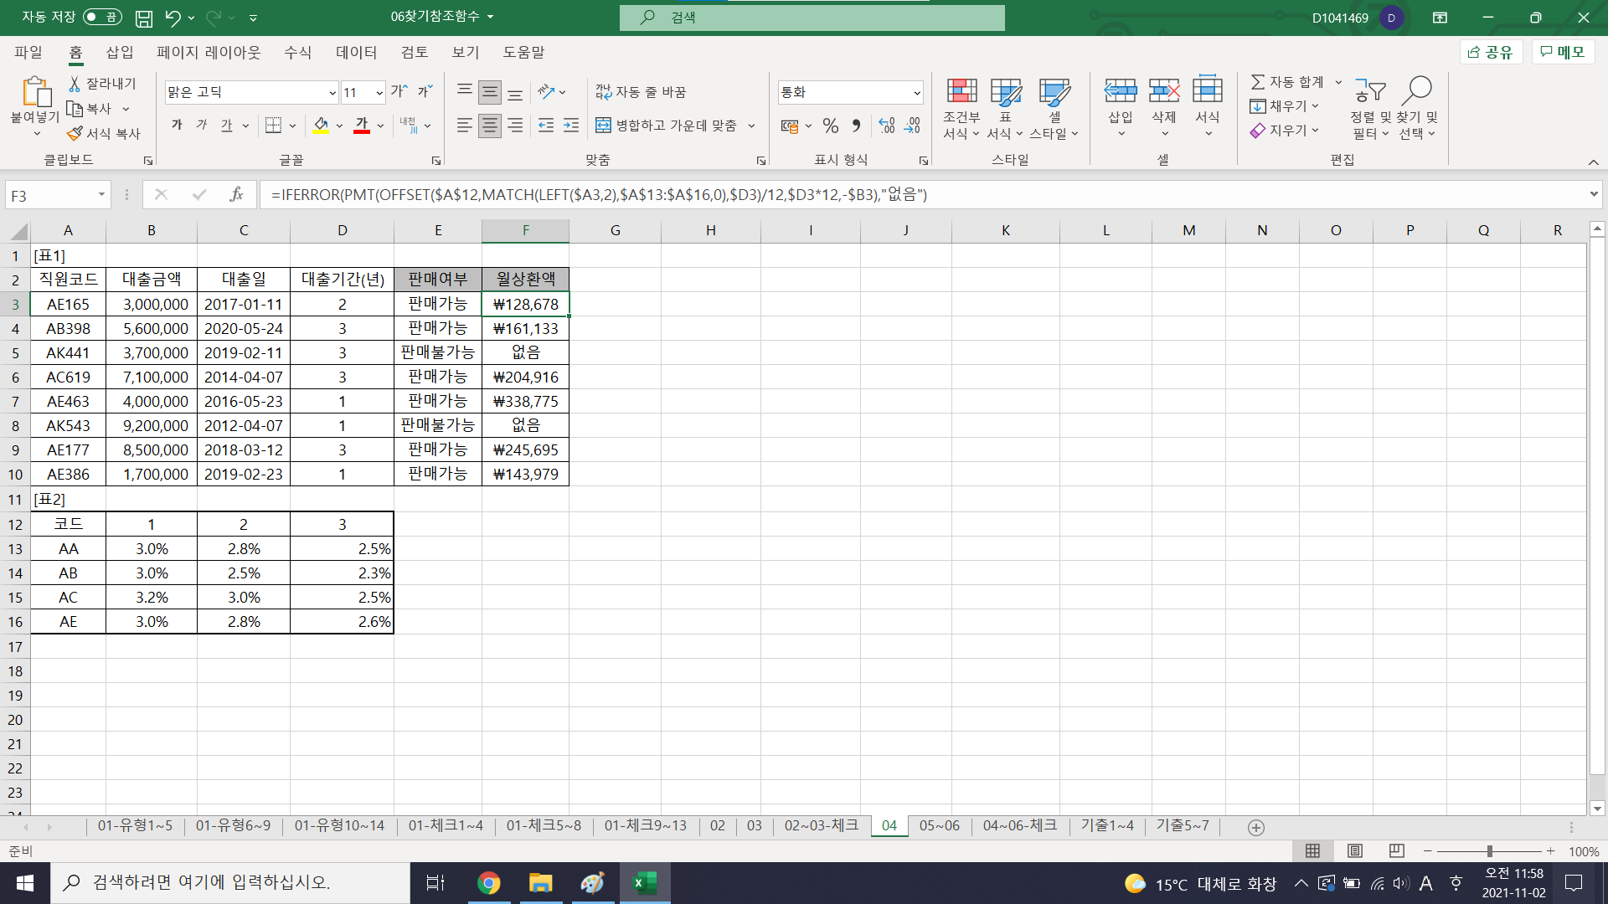Click the Insert Function fx icon
Screen dimensions: 1608x904
[x=236, y=195]
